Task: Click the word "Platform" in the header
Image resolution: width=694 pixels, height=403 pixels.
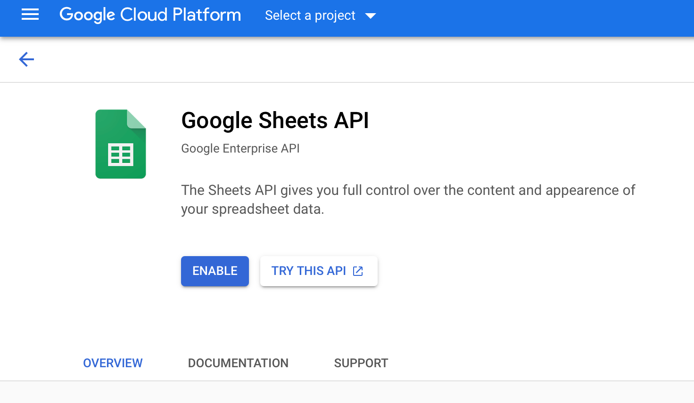Action: [207, 15]
